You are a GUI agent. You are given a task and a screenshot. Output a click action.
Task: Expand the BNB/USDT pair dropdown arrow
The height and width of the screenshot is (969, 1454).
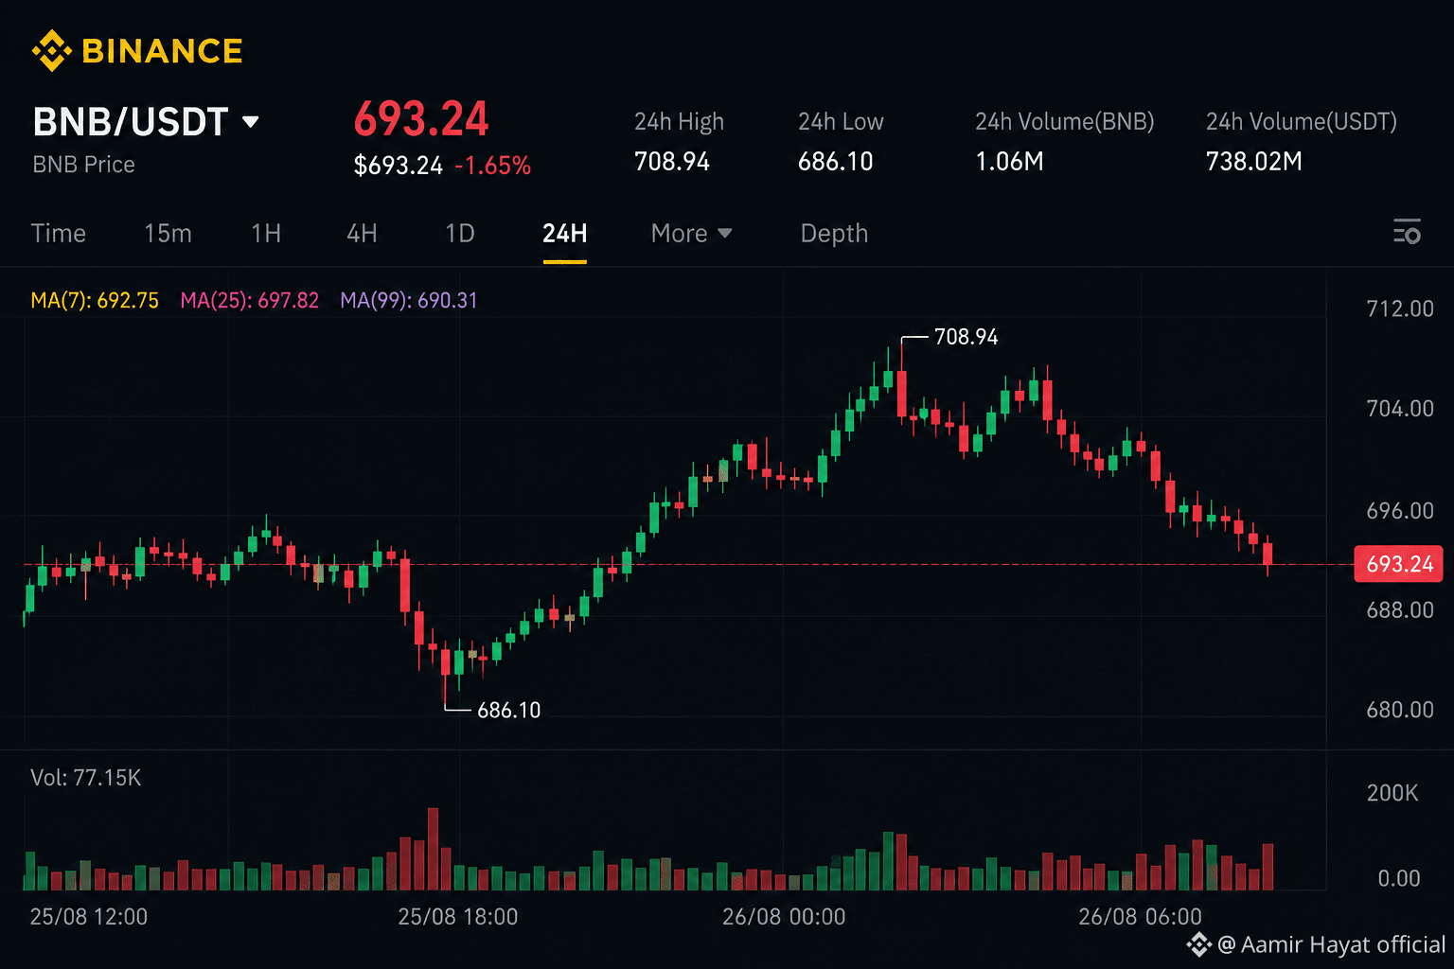[251, 121]
